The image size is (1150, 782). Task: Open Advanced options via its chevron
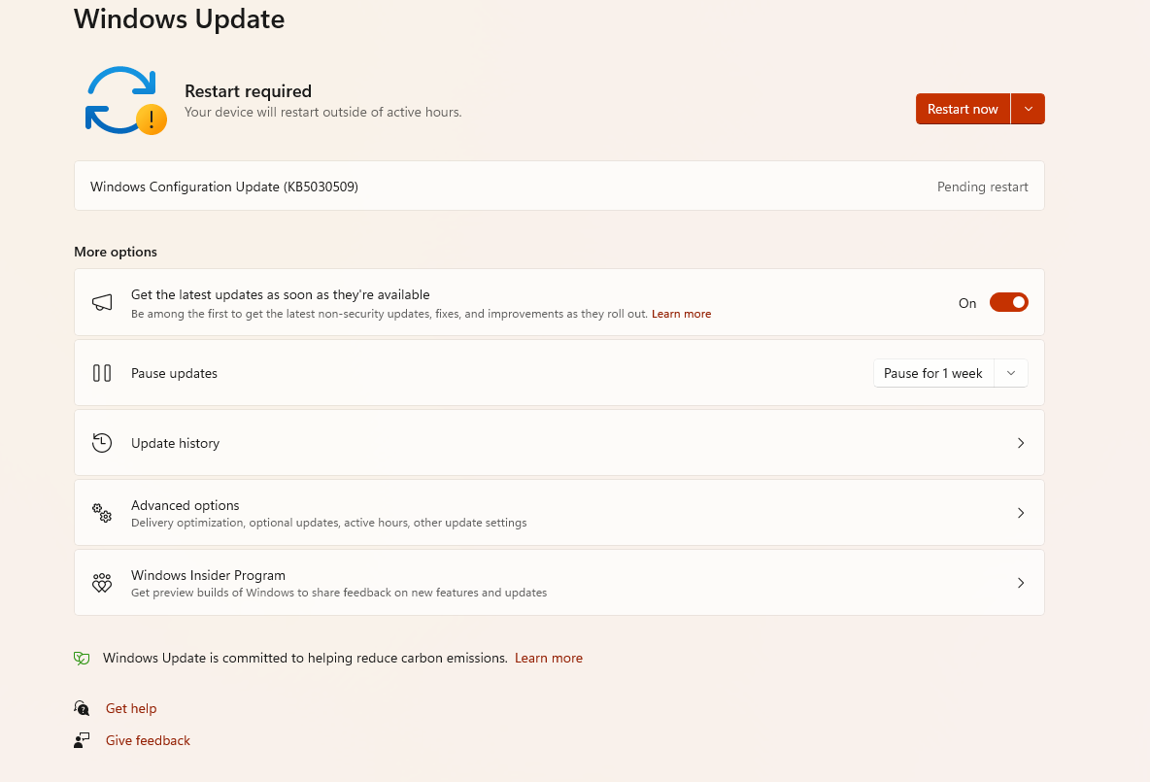1020,513
